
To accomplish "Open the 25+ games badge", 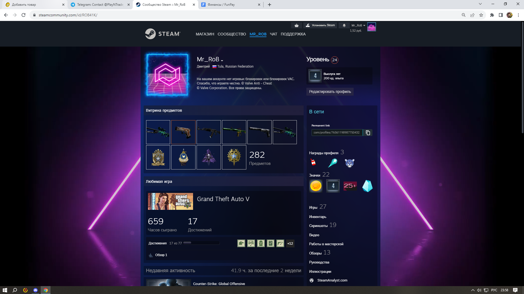I will tap(350, 186).
